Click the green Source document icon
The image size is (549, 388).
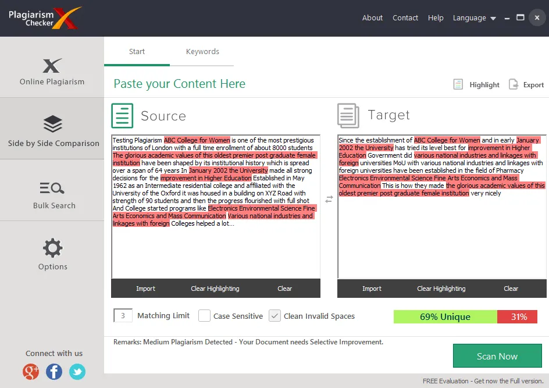[122, 116]
